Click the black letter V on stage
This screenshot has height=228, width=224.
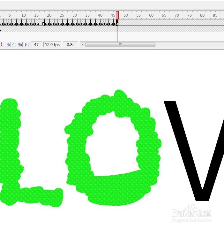(202, 195)
